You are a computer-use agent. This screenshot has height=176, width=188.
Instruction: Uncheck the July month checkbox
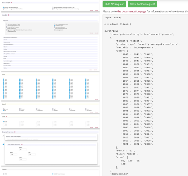[x=3, y=111]
